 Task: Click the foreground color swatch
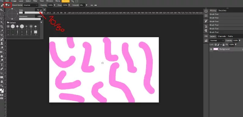tap(1, 90)
